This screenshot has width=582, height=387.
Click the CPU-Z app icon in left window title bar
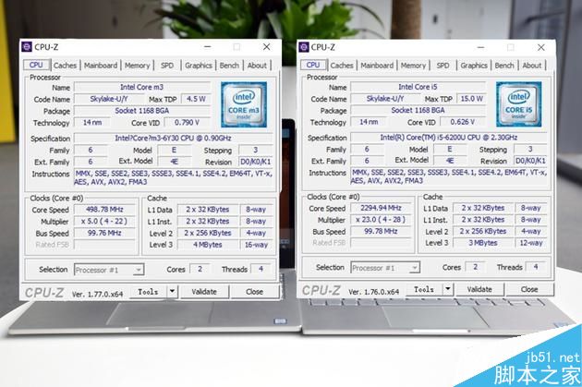pos(29,47)
